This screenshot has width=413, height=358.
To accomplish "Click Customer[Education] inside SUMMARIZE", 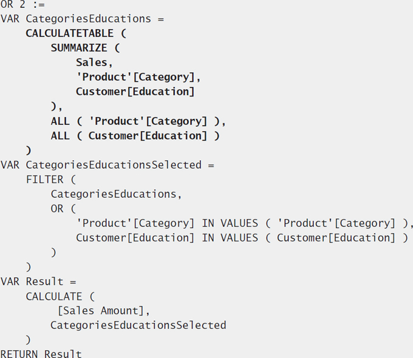I will pos(135,92).
